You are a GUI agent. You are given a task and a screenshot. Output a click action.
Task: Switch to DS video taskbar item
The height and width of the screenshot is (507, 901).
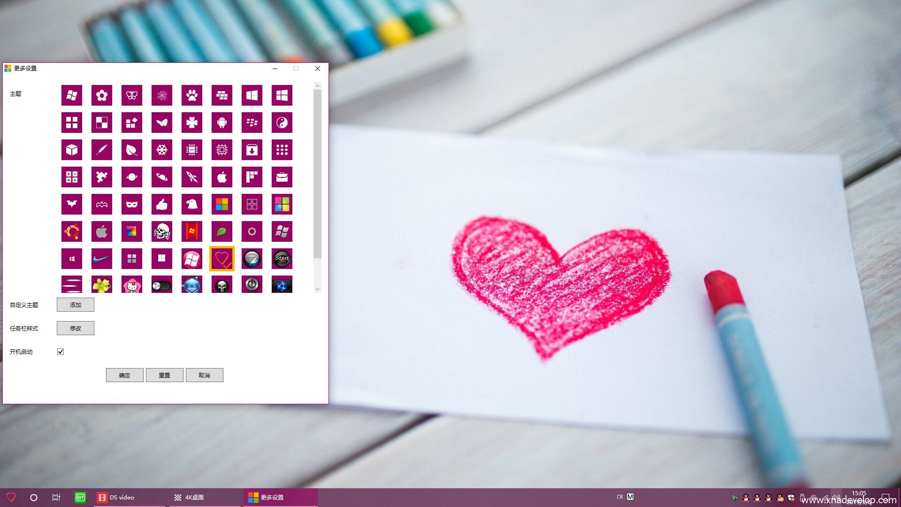coord(122,497)
